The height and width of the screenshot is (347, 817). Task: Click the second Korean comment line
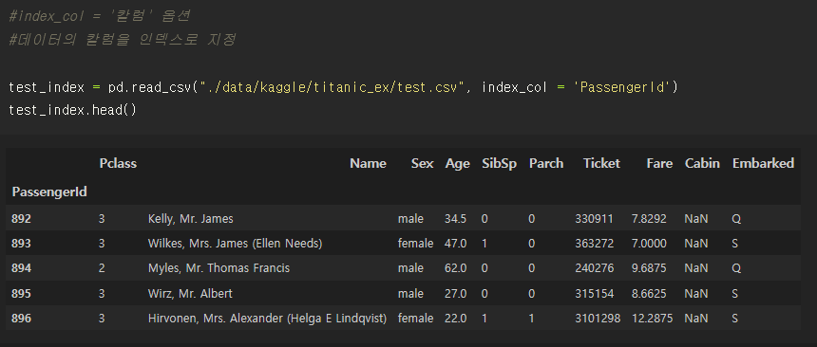coord(122,40)
